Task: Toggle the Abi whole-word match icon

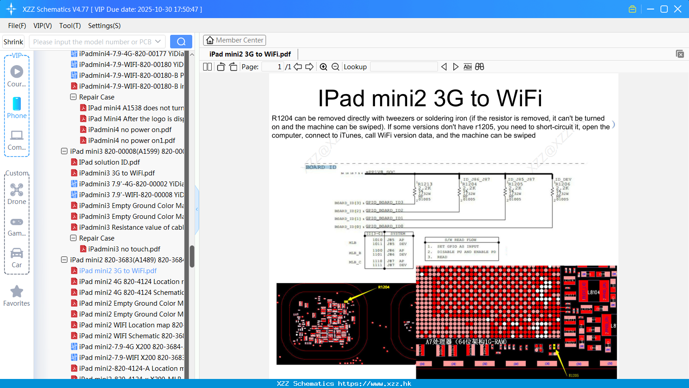Action: coord(468,67)
